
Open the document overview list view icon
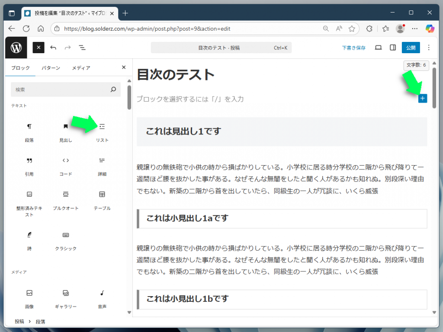[x=82, y=48]
